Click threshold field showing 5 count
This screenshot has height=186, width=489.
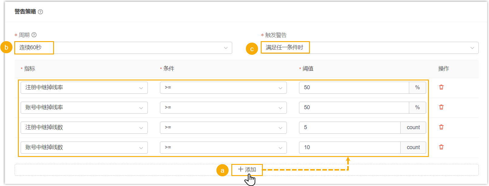click(349, 128)
